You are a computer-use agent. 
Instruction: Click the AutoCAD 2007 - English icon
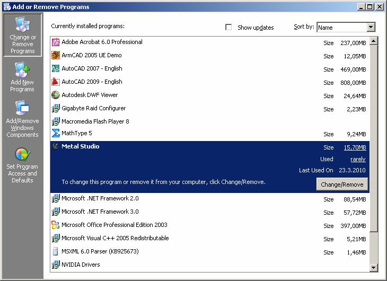click(x=56, y=68)
